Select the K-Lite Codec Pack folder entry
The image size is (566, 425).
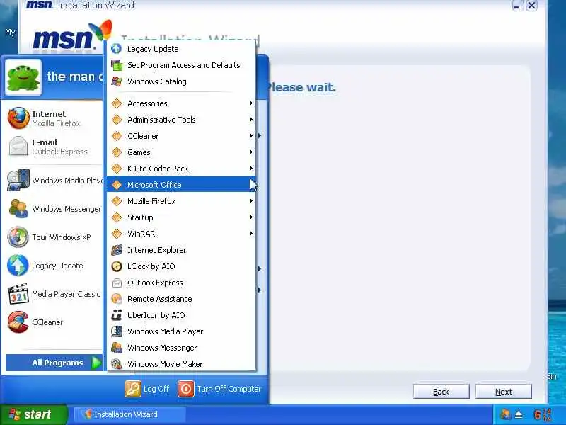click(x=181, y=169)
